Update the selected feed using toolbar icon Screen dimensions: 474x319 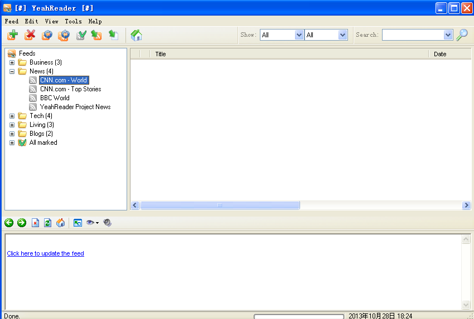(47, 35)
